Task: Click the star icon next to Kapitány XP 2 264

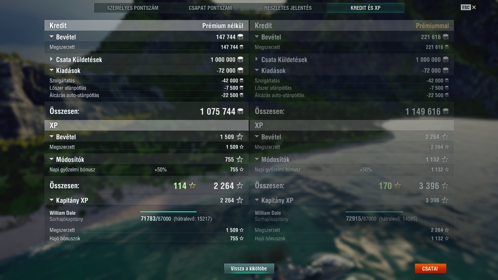Action: click(240, 200)
